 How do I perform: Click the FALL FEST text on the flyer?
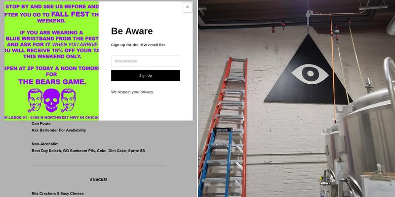click(70, 14)
